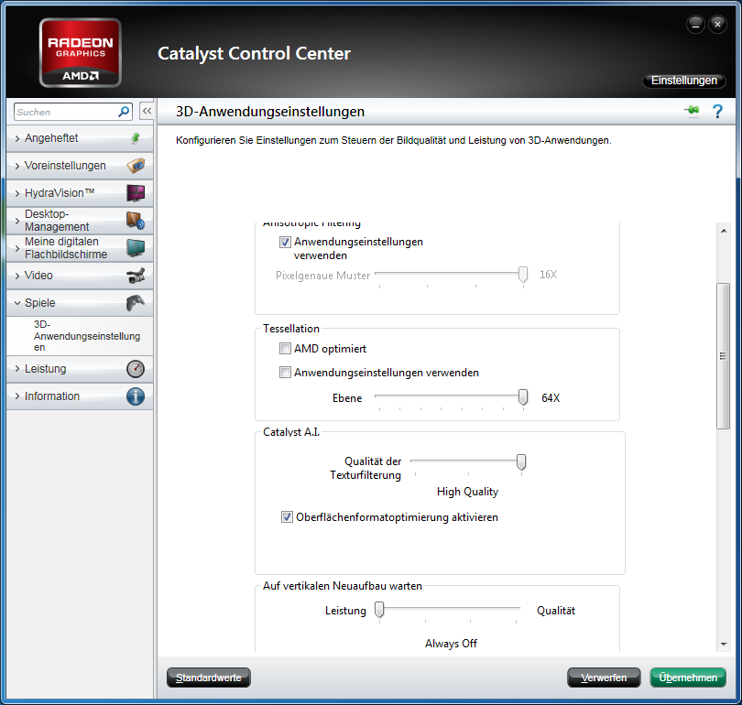
Task: Click the Pixelgenaue Muster 16X slider handle
Action: [x=523, y=275]
